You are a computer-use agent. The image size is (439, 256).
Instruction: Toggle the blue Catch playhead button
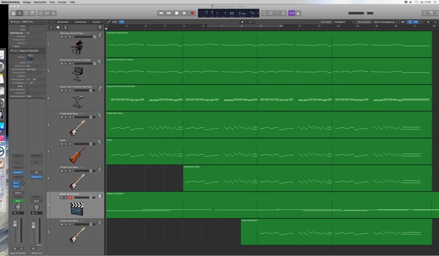122,22
